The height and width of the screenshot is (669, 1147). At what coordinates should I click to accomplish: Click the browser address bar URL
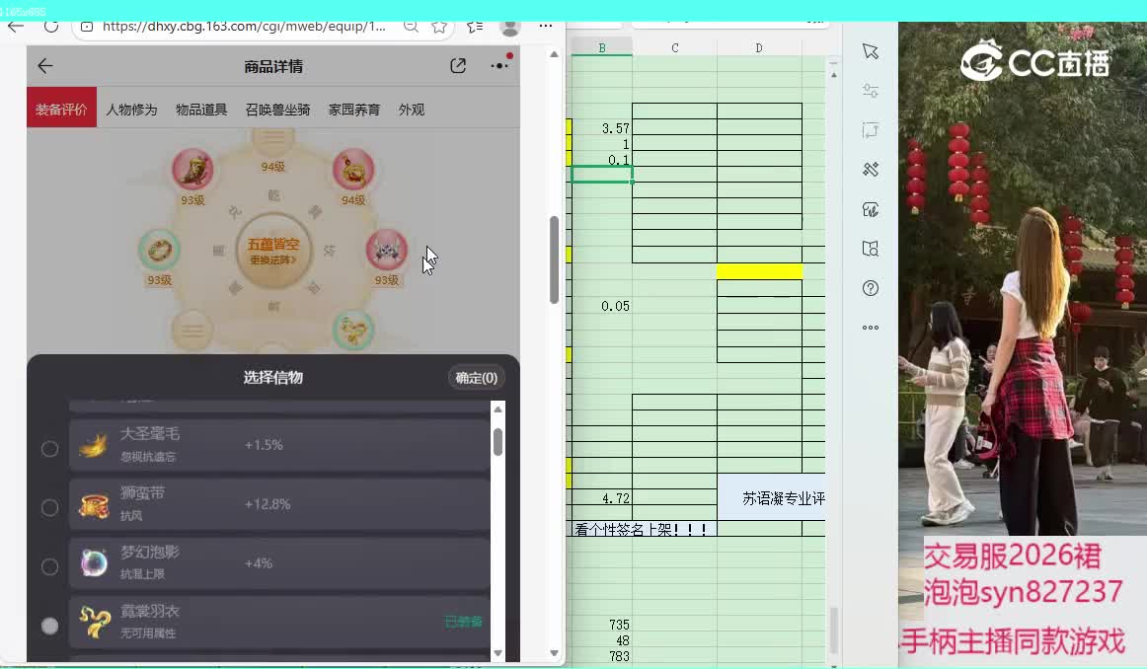click(x=244, y=27)
